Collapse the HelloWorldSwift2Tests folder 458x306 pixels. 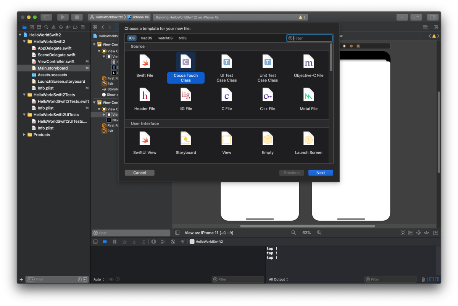24,95
